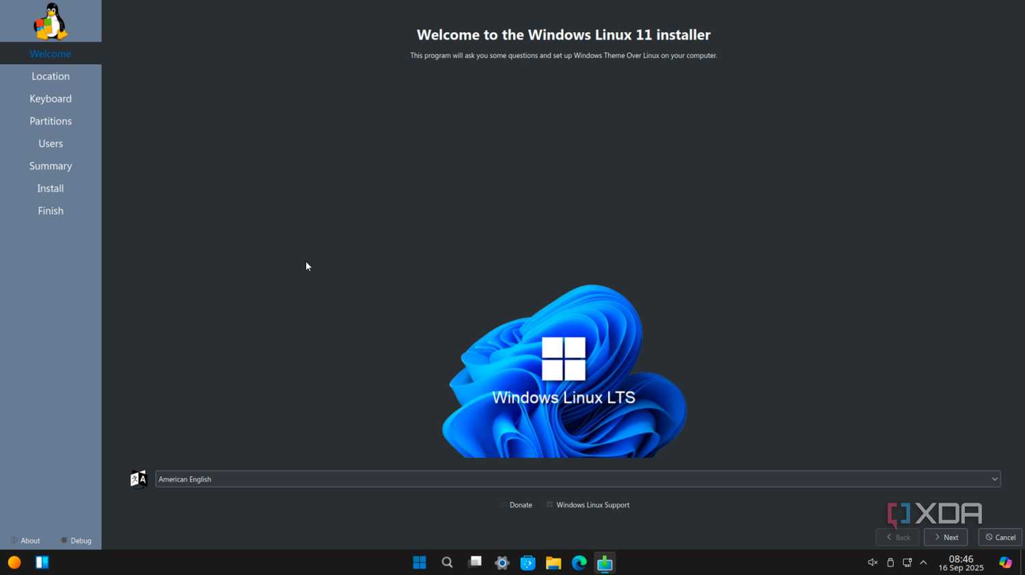1025x575 pixels.
Task: Click the Donate link
Action: pos(516,505)
